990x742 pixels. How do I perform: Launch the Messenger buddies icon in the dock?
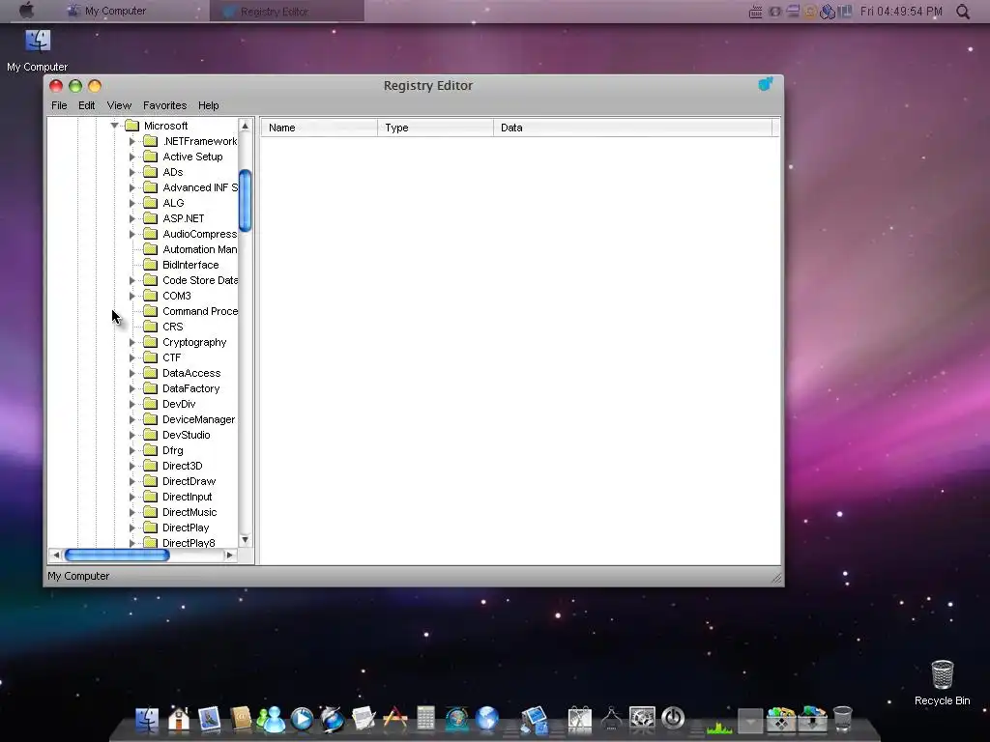pyautogui.click(x=271, y=719)
